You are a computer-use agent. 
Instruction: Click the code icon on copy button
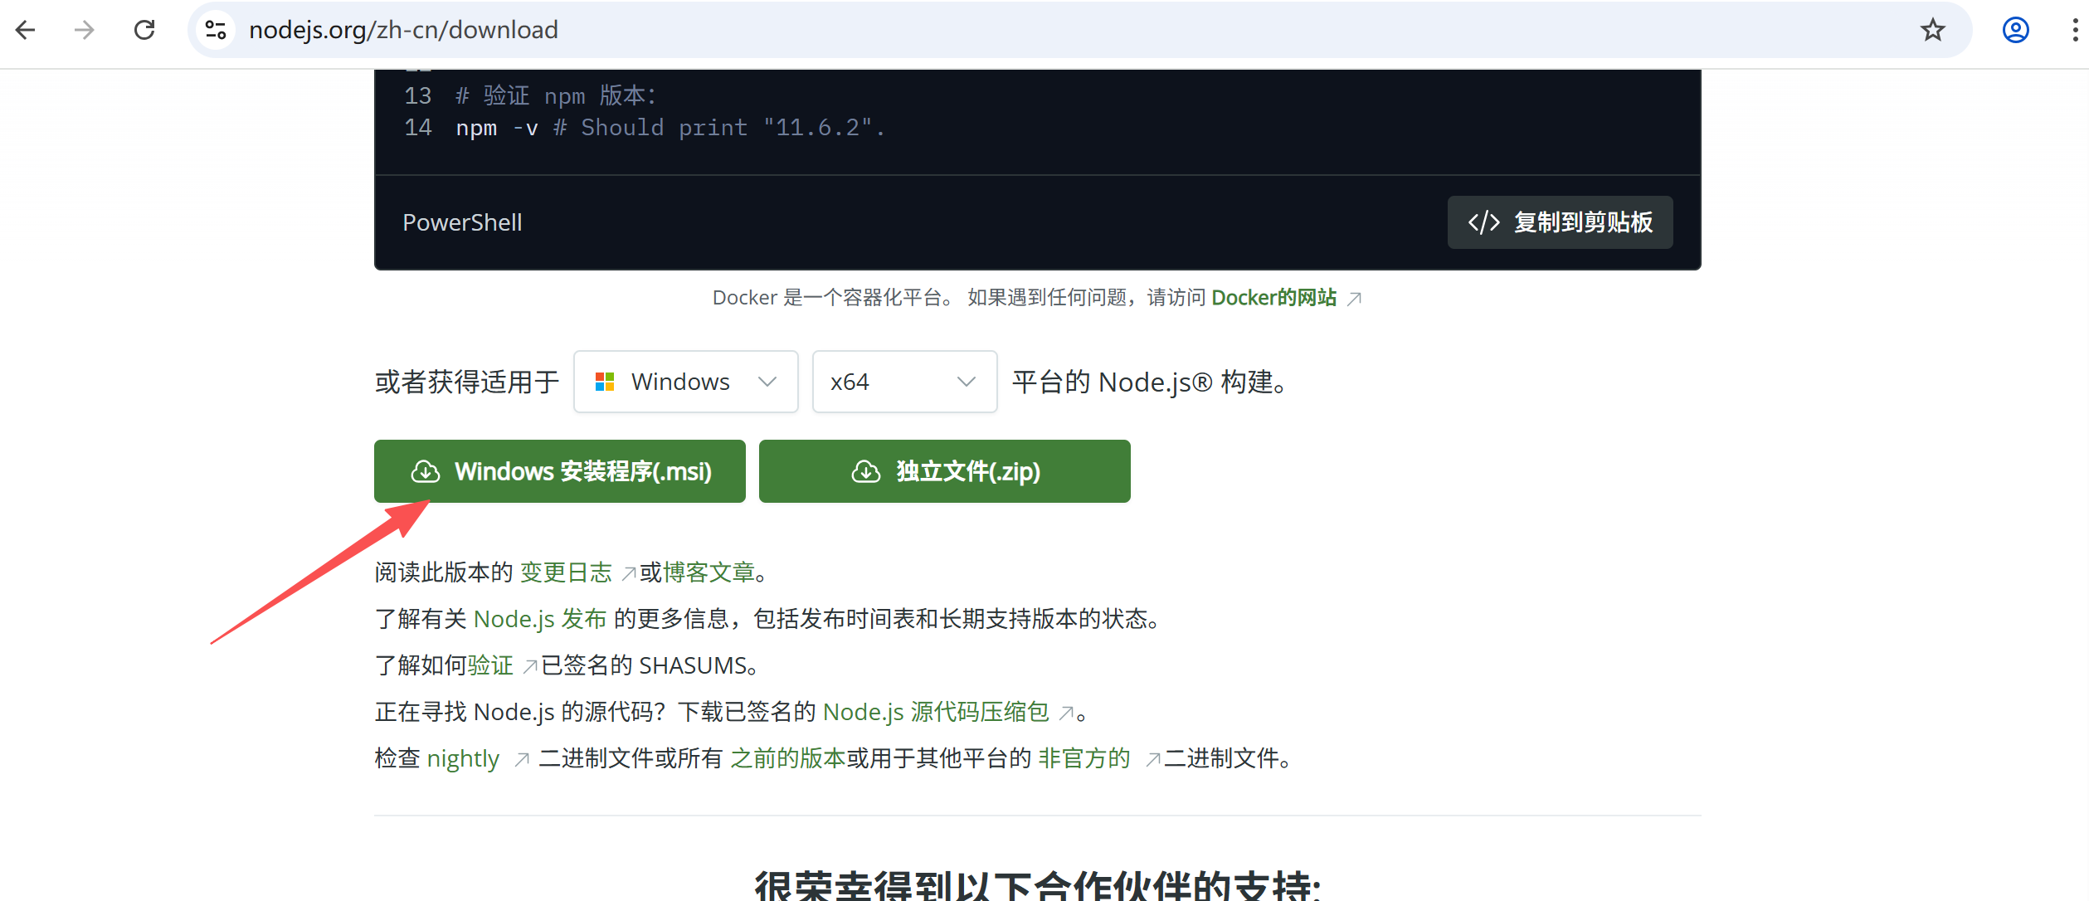1483,222
